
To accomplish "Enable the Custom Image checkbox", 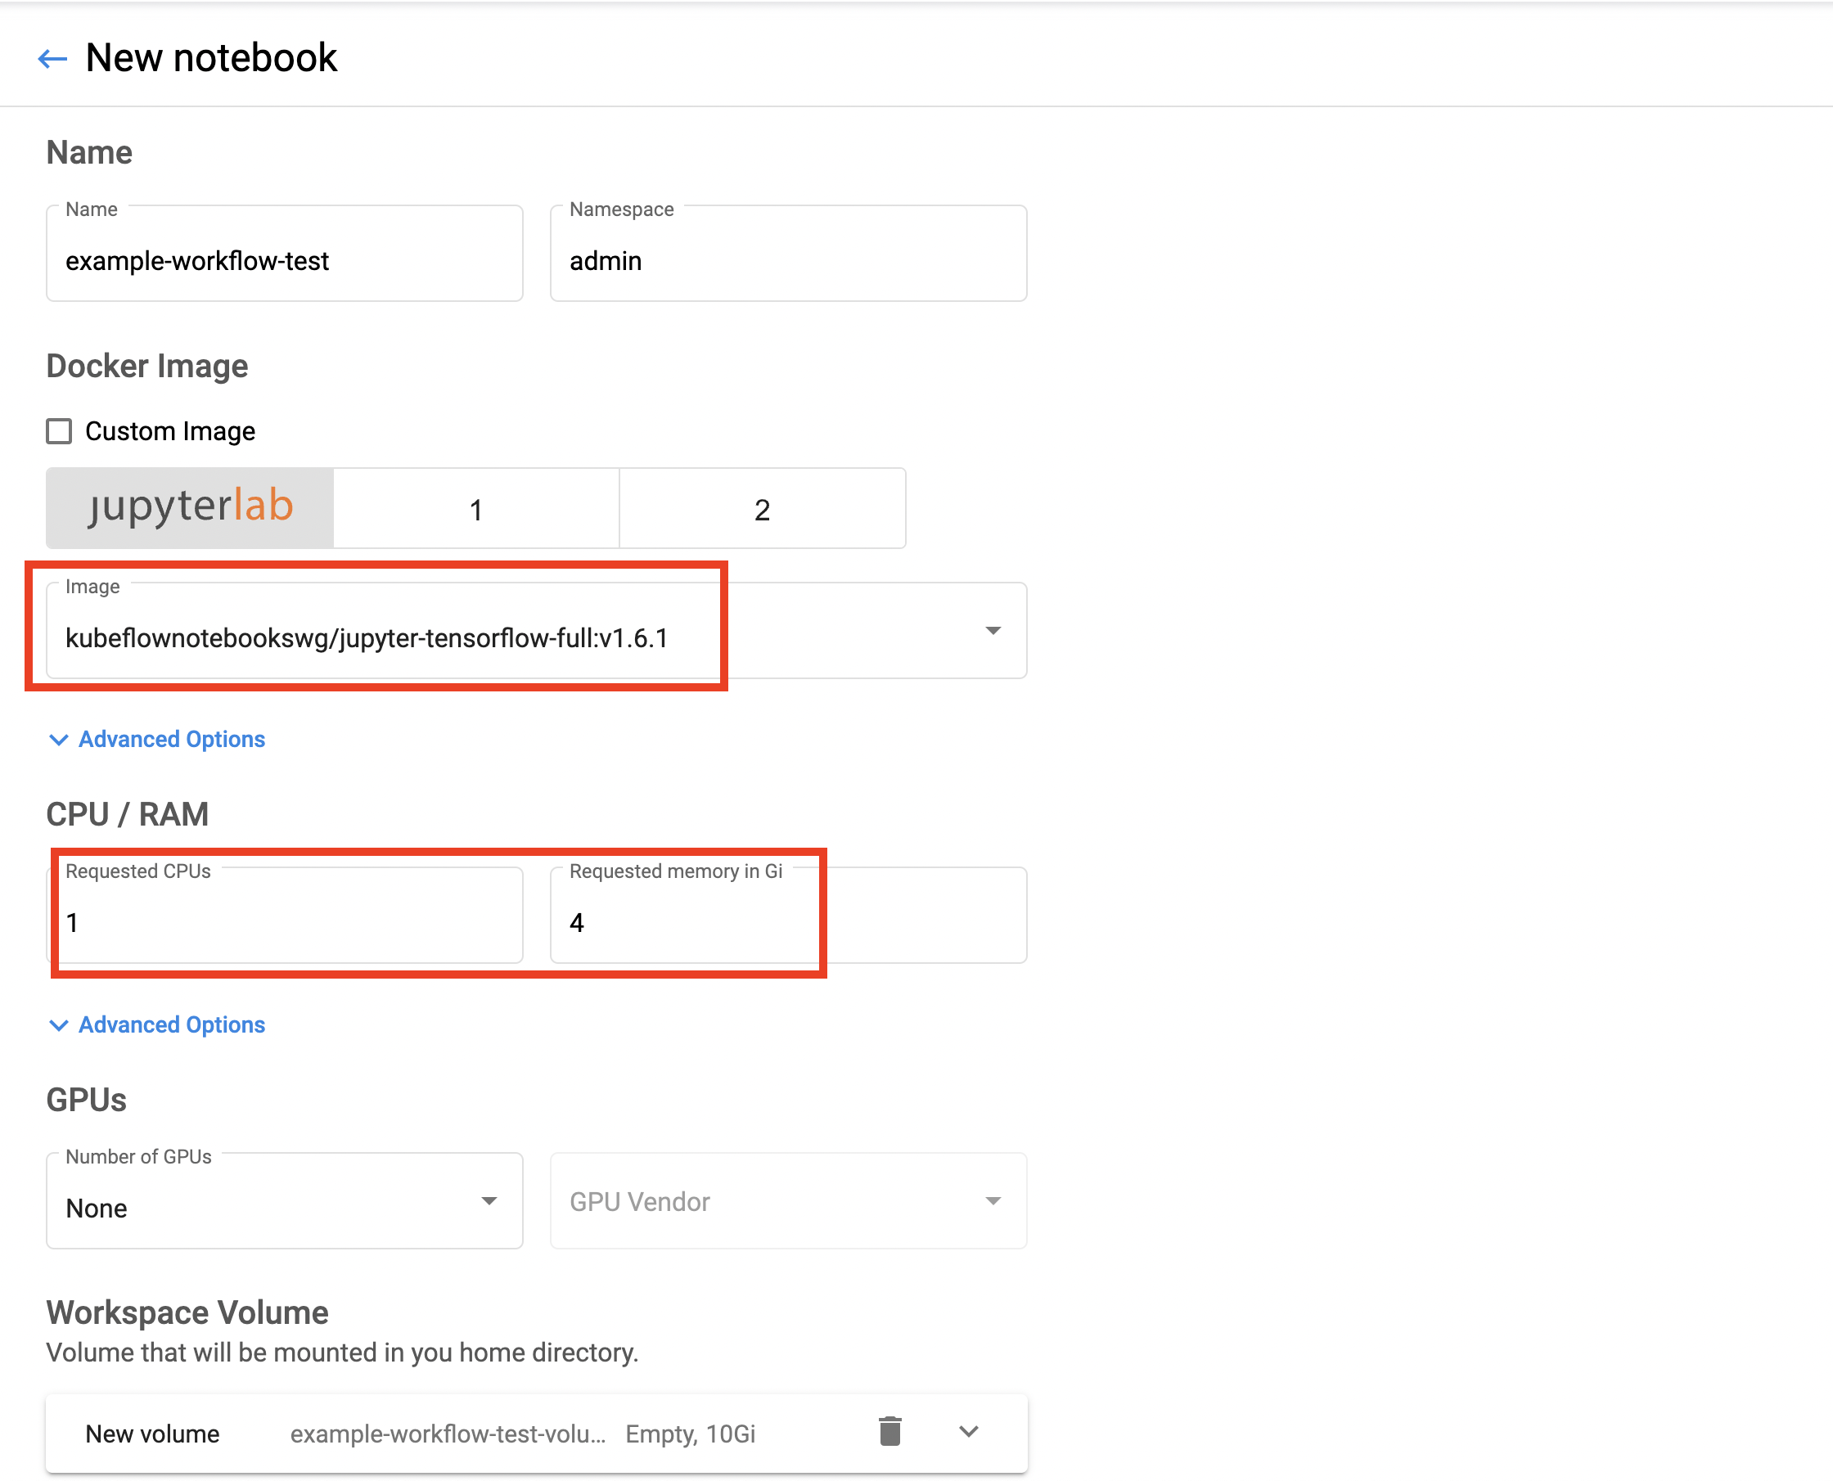I will pos(59,431).
